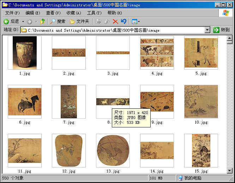235x183 pixels.
Task: Click the folder icon in address field
Action: click(24, 30)
